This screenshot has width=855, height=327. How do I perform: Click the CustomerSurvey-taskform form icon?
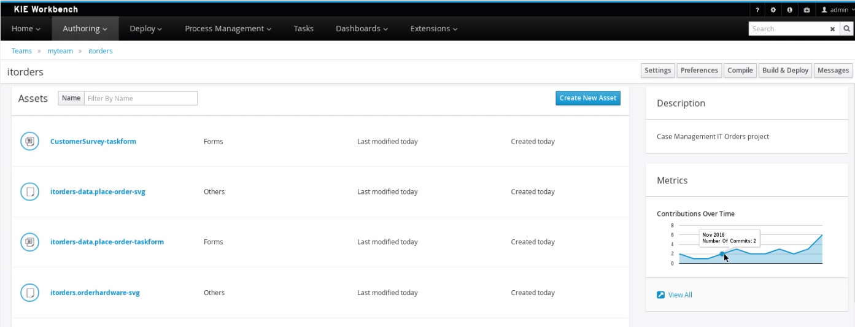click(29, 141)
